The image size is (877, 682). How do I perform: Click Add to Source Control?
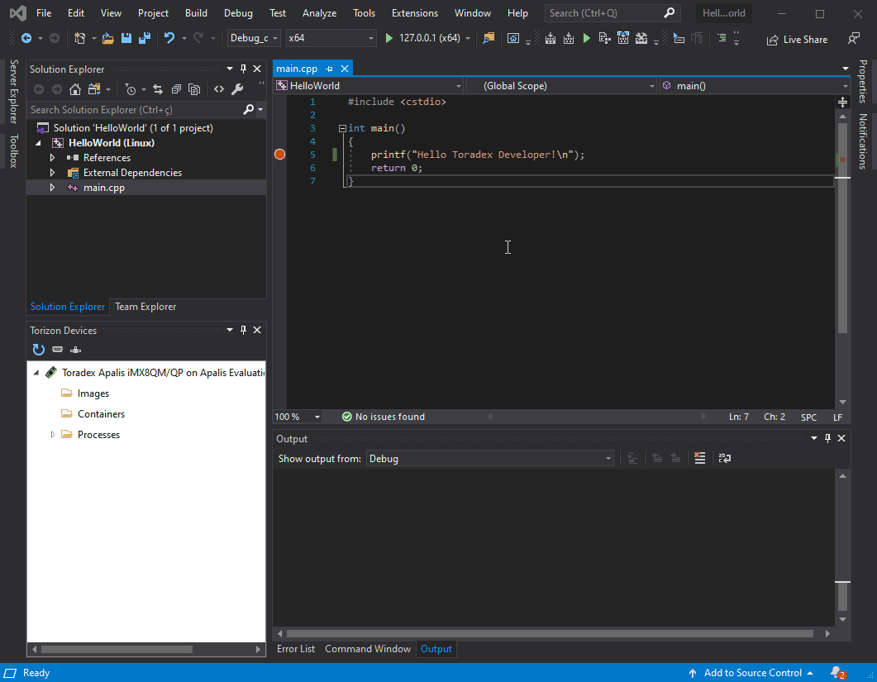click(753, 673)
